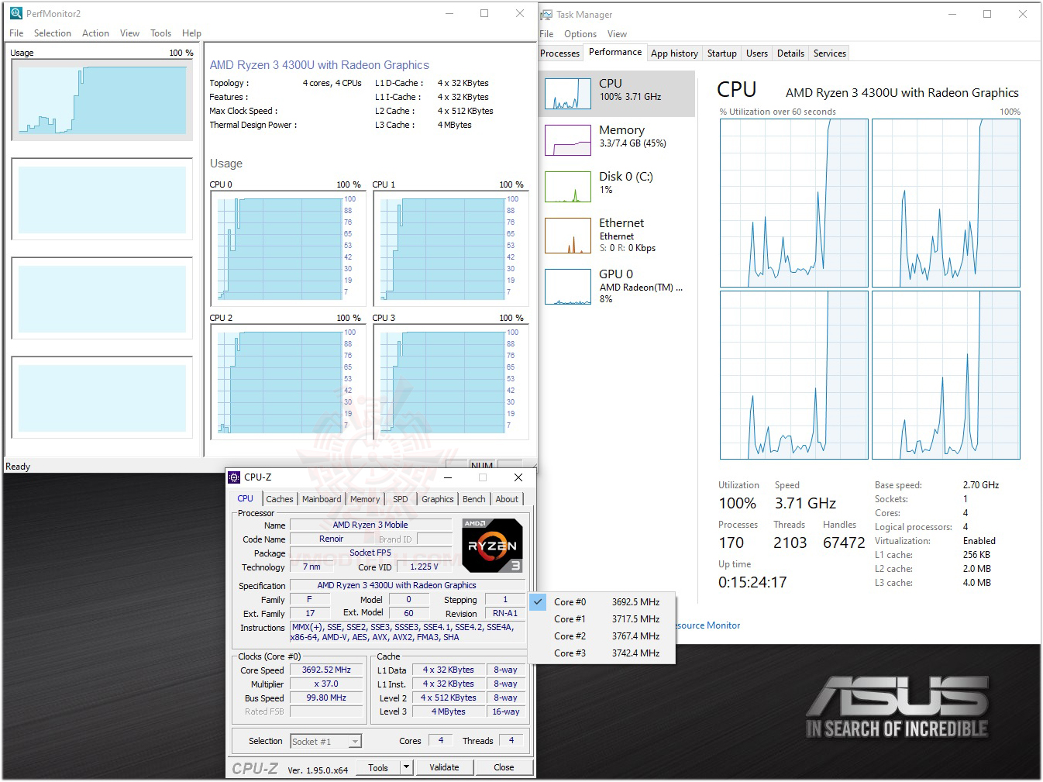Switch to App history tab
This screenshot has height=782, width=1043.
(x=674, y=53)
